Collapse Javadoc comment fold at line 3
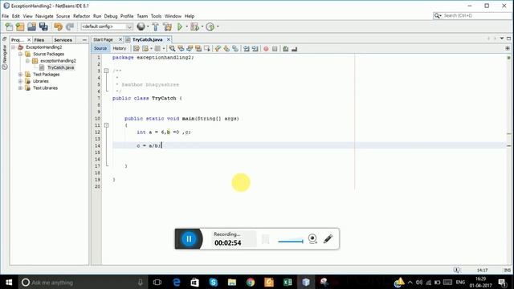 point(106,71)
